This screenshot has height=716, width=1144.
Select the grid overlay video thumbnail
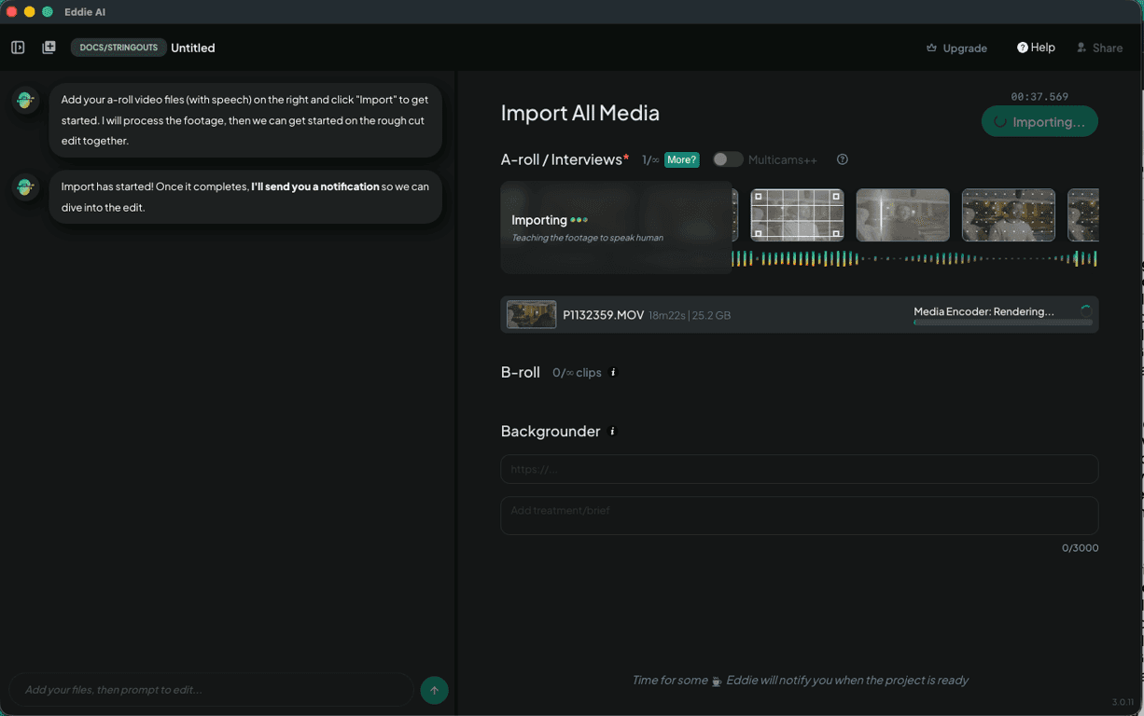point(797,214)
